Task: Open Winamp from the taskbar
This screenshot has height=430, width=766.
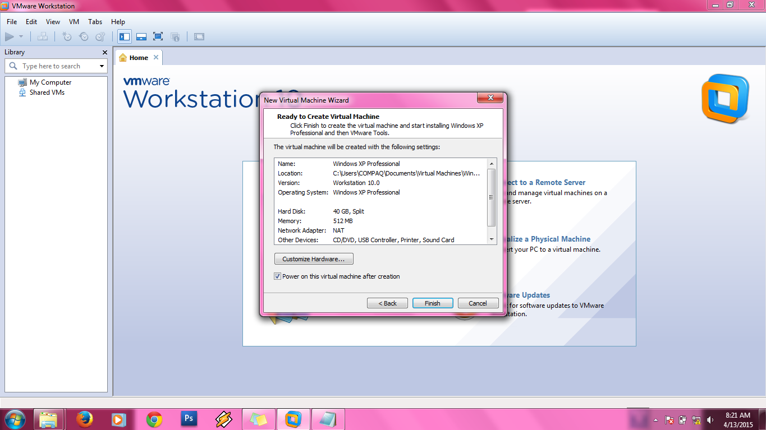Action: click(224, 419)
